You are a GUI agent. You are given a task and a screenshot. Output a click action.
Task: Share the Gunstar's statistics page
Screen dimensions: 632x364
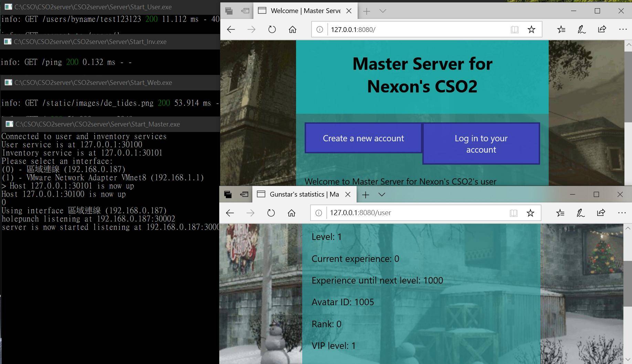(x=601, y=213)
